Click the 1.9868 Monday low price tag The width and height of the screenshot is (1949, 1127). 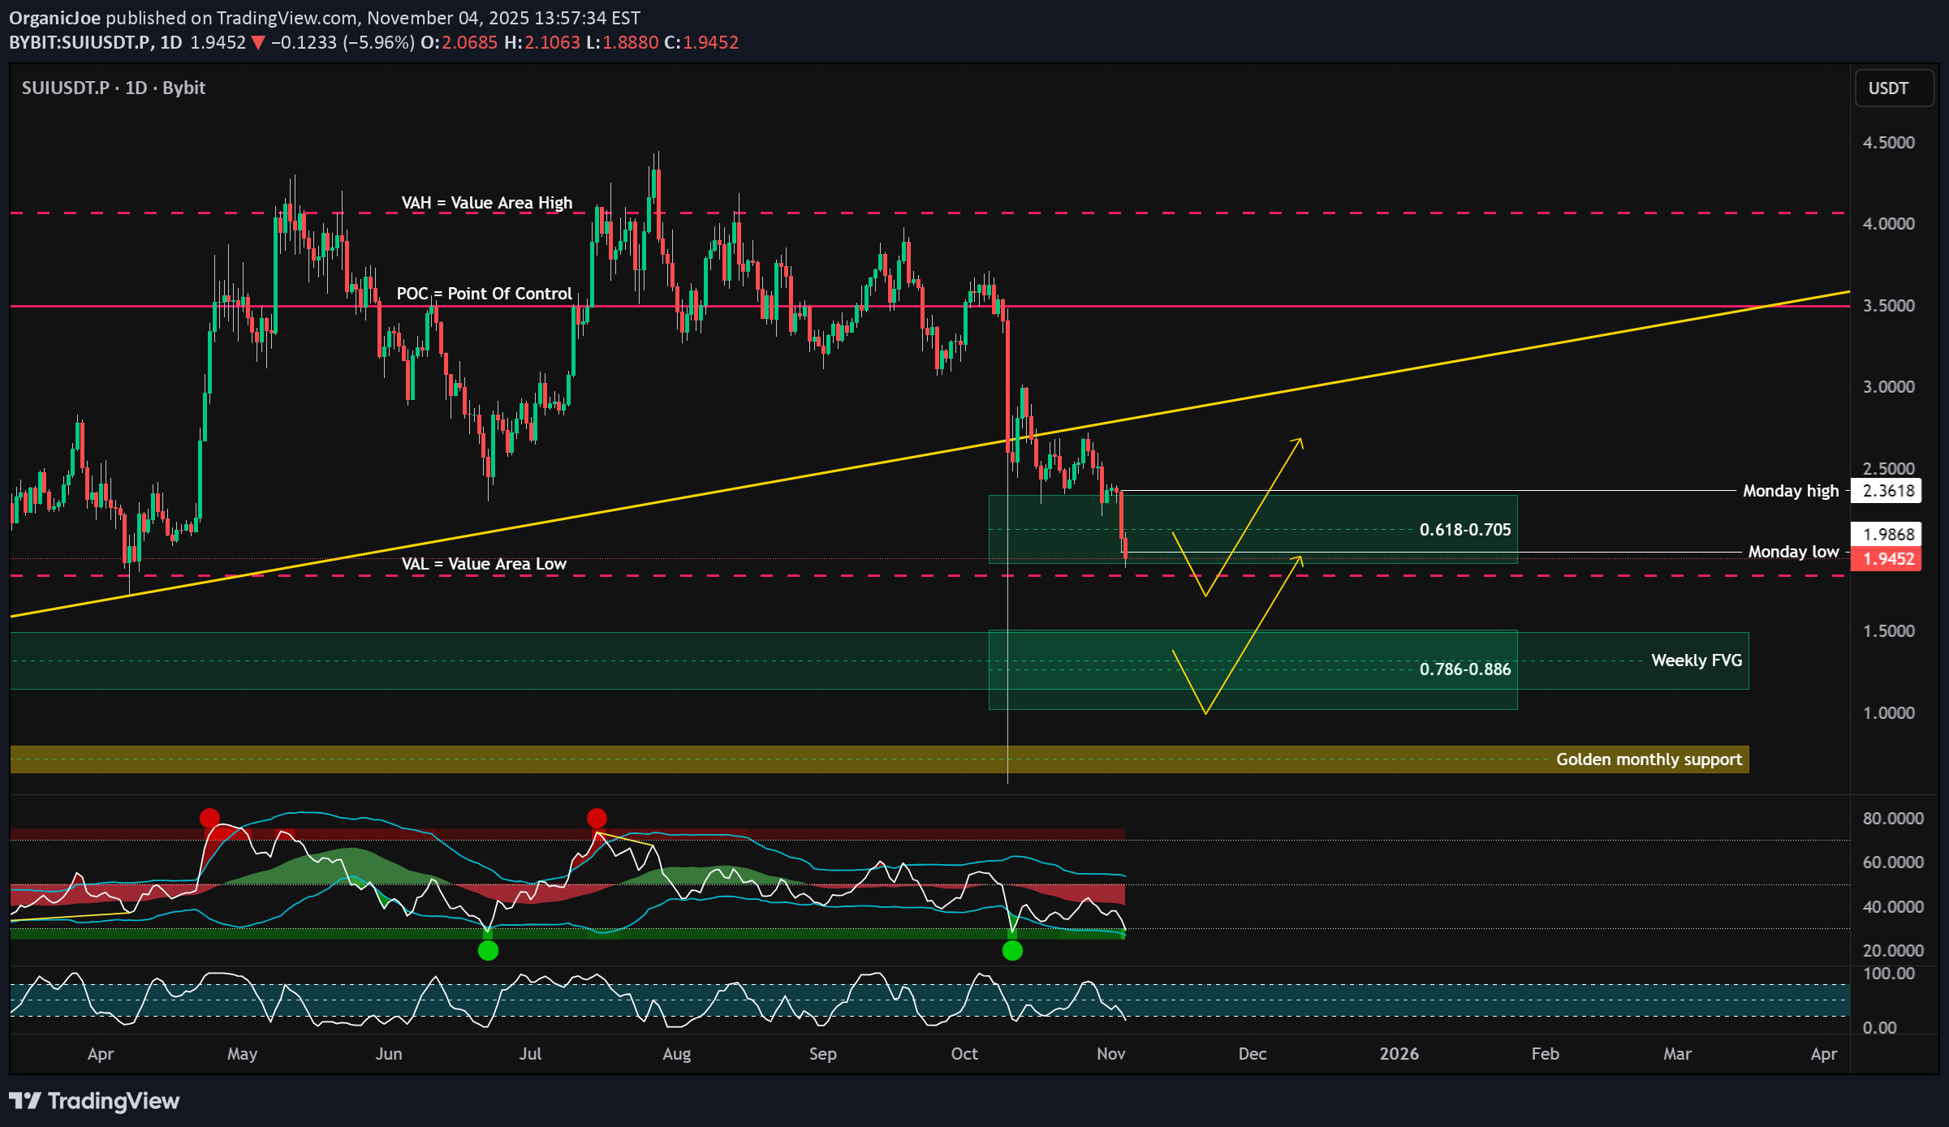coord(1887,534)
